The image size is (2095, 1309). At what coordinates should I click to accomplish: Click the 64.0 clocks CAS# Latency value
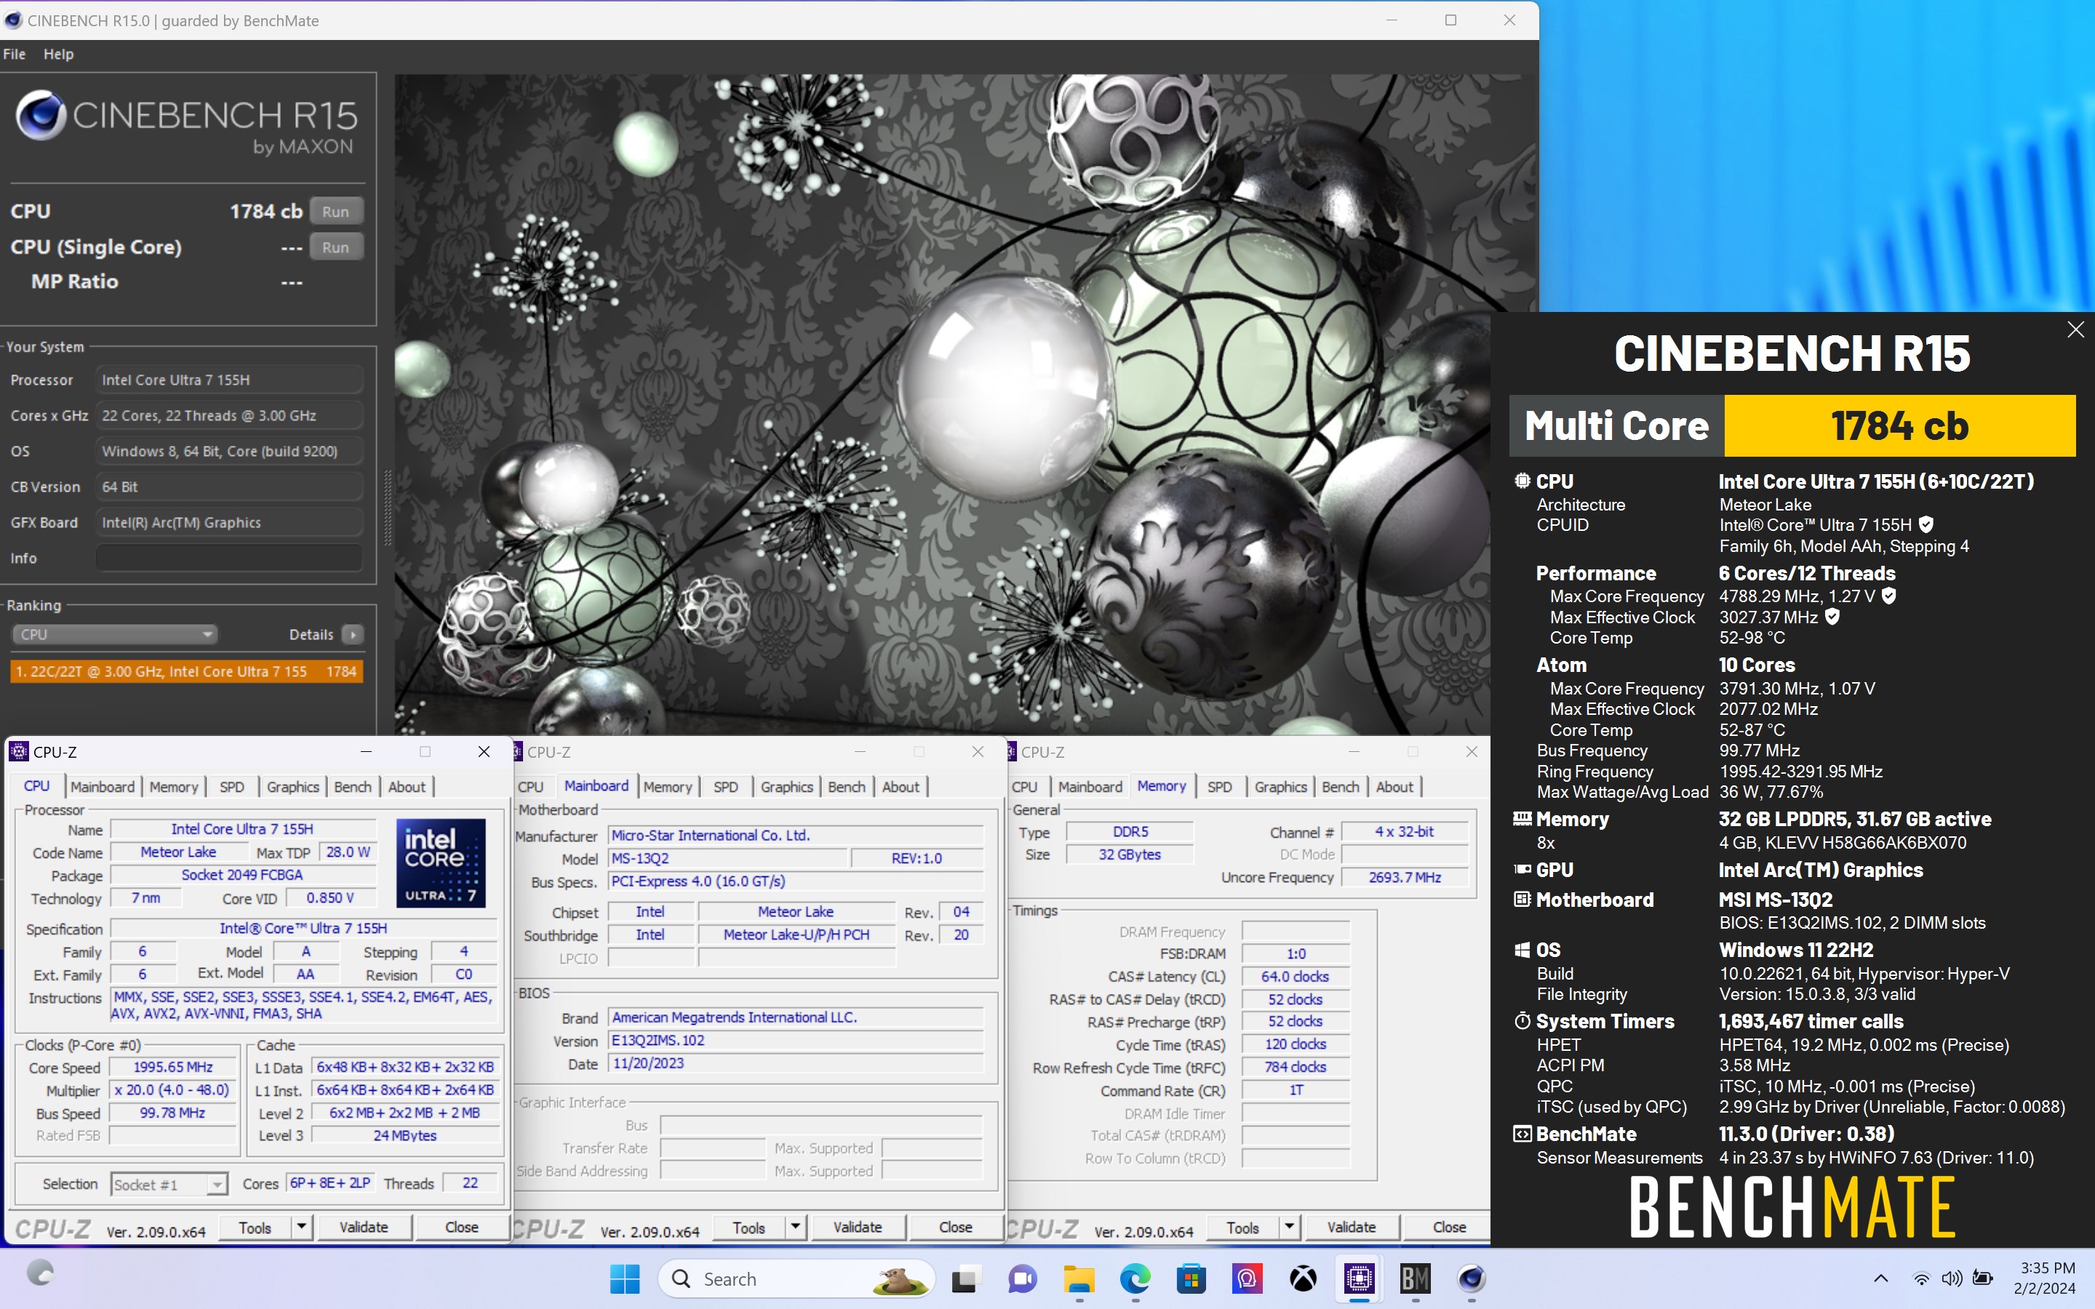(1295, 977)
